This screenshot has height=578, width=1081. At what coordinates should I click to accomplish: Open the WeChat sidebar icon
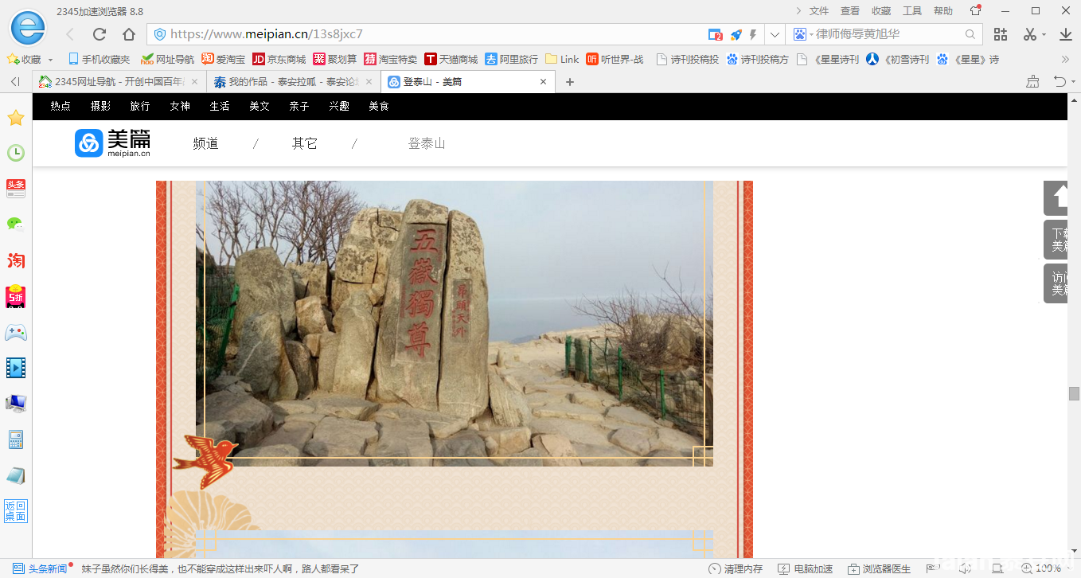coord(15,225)
